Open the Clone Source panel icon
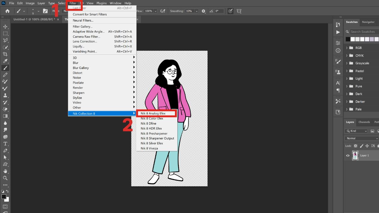Image resolution: width=379 pixels, height=213 pixels. (x=338, y=72)
